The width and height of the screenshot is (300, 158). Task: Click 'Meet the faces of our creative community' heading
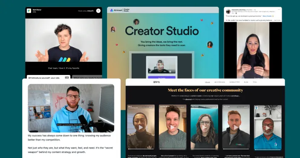(205, 90)
